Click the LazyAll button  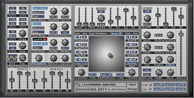tap(159, 85)
